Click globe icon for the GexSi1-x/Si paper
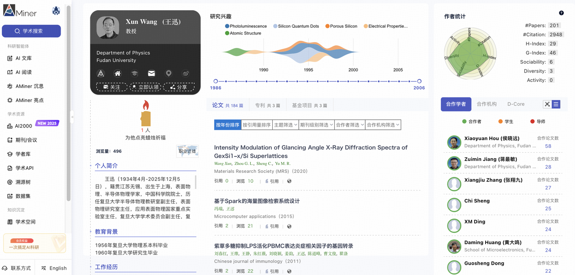 (x=289, y=181)
